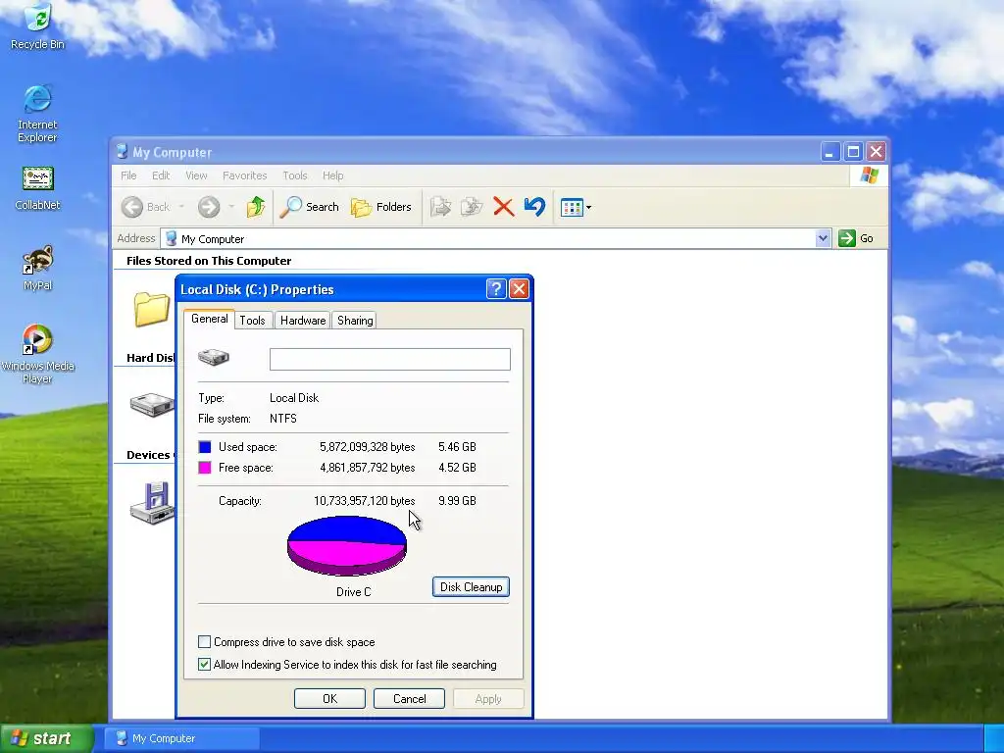The height and width of the screenshot is (753, 1004).
Task: Switch to the Hardware tab
Action: [303, 321]
